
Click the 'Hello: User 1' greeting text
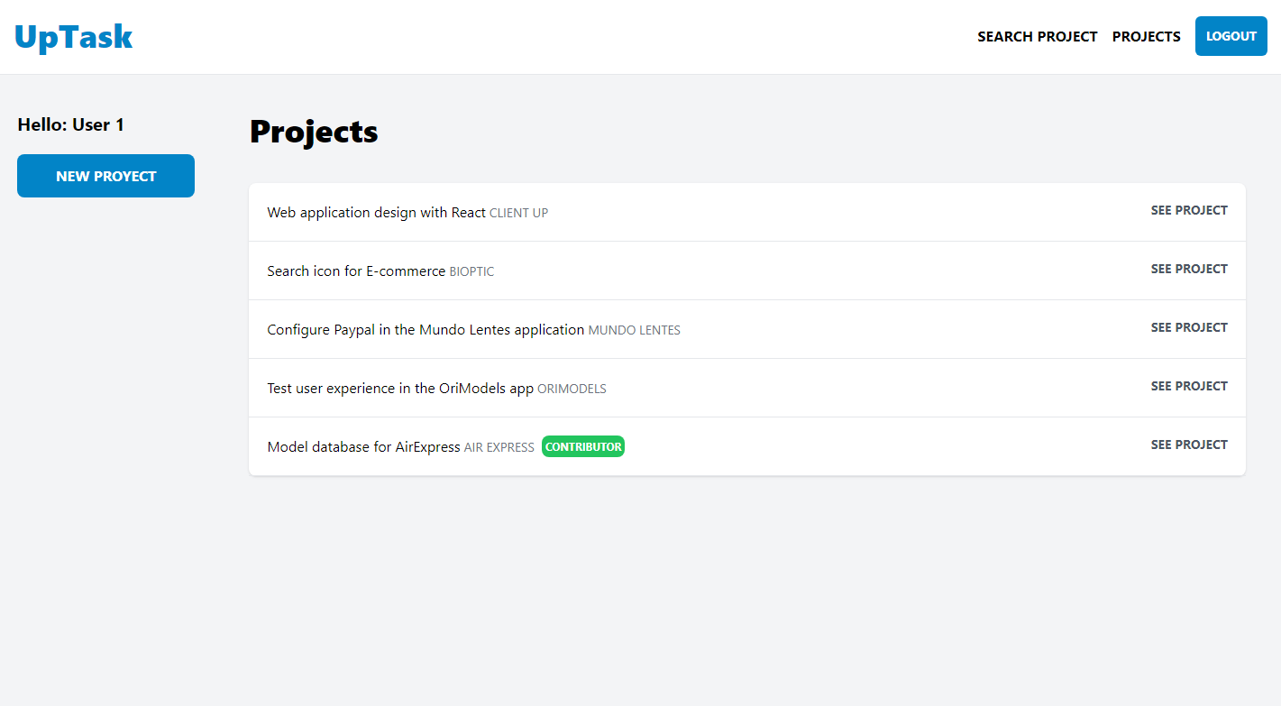click(x=70, y=124)
